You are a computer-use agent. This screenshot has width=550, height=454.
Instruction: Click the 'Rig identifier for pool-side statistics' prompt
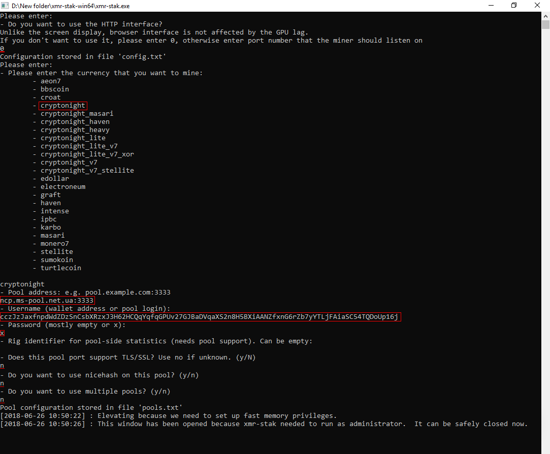pyautogui.click(x=156, y=341)
